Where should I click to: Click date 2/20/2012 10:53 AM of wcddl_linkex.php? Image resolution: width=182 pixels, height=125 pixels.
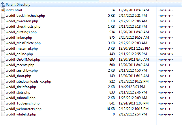[x=134, y=38]
